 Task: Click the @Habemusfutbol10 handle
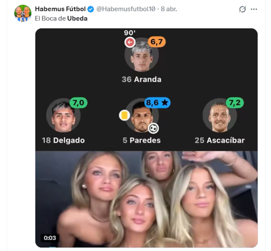[x=125, y=9]
